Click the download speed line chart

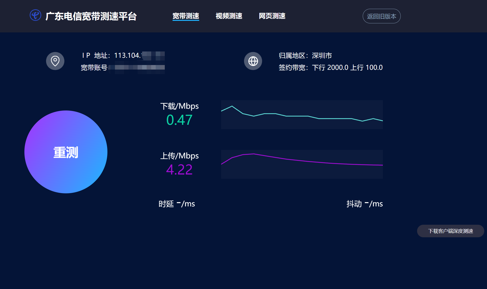pos(302,114)
